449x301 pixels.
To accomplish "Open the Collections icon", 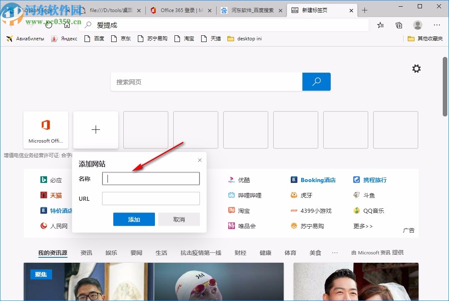I will coord(399,25).
